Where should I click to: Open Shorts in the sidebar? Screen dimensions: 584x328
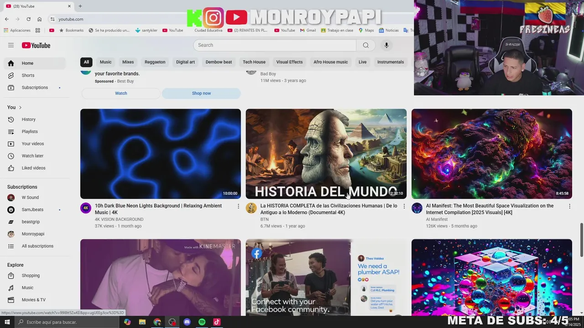click(x=35, y=75)
